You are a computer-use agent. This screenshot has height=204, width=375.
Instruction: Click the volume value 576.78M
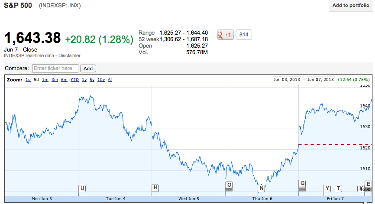coord(197,52)
